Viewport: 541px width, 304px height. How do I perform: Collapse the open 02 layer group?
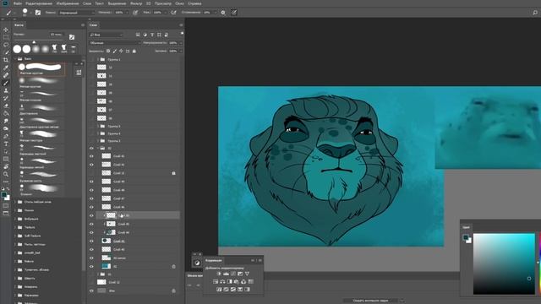(x=98, y=149)
